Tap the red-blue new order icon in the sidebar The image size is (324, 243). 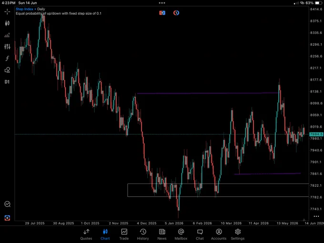(x=7, y=218)
